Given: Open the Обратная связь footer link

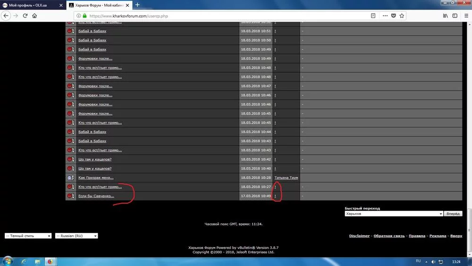Looking at the screenshot, I should click(x=389, y=236).
